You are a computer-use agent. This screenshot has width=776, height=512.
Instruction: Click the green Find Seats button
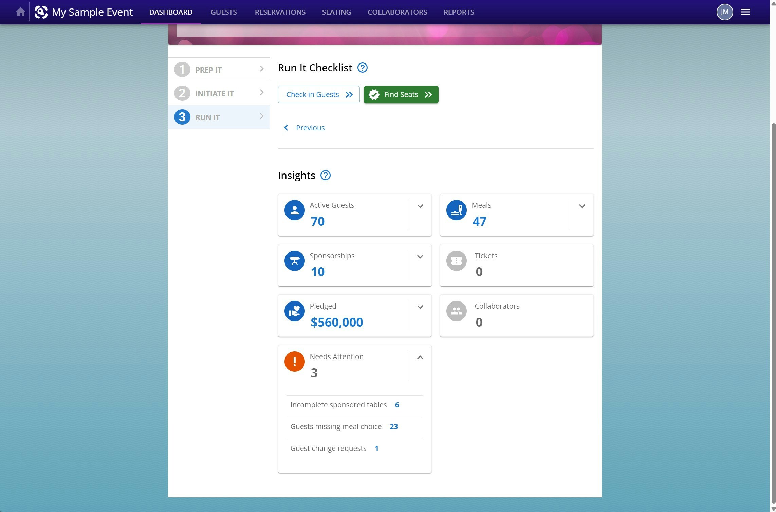click(x=401, y=95)
